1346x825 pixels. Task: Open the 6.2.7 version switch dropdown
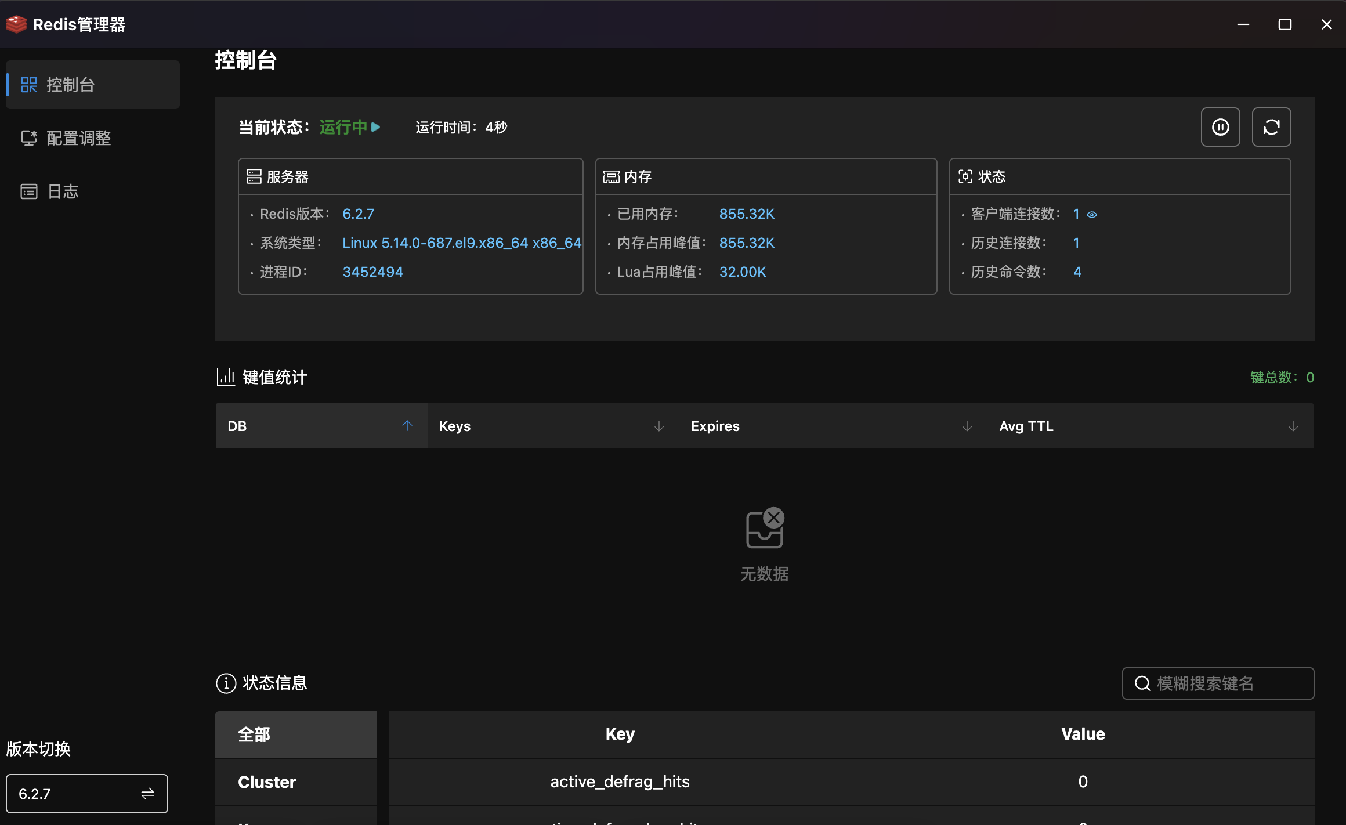[87, 794]
